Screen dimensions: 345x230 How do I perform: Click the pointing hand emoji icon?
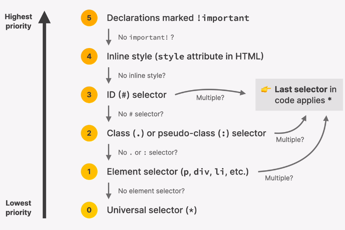pyautogui.click(x=266, y=90)
